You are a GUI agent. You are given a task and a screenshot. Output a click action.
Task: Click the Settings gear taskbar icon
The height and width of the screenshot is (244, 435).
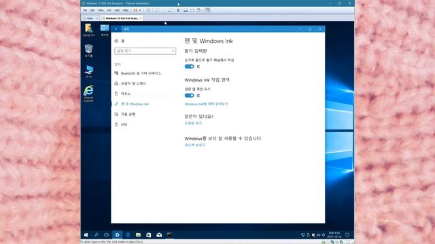click(x=117, y=235)
